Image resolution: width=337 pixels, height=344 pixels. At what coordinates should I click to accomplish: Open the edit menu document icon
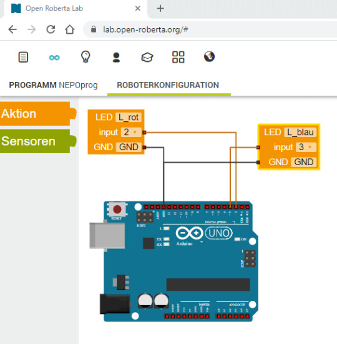tap(23, 58)
